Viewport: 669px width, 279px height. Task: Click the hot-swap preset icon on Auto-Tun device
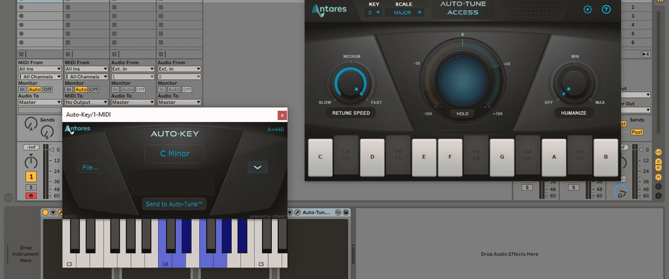pos(338,213)
